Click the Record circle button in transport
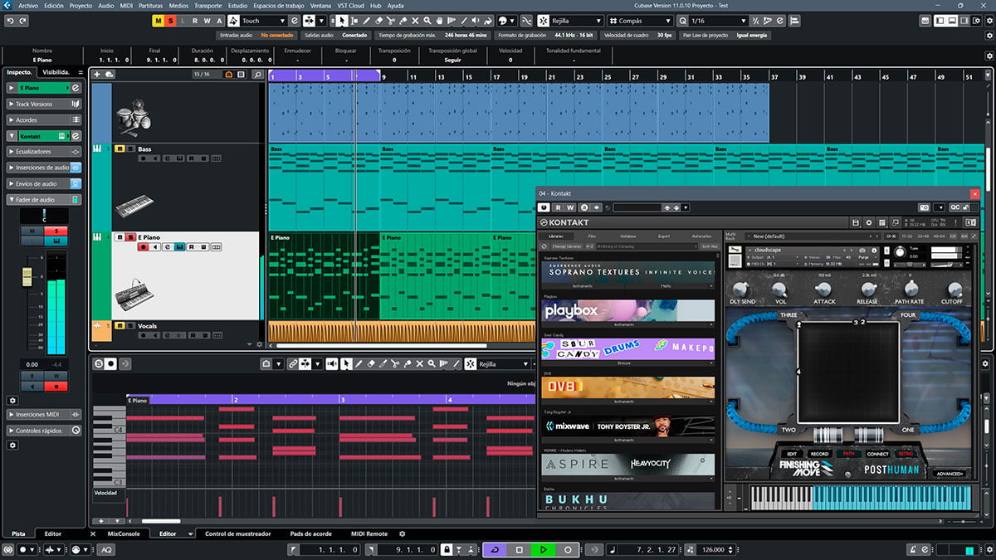The image size is (996, 560). tap(568, 549)
